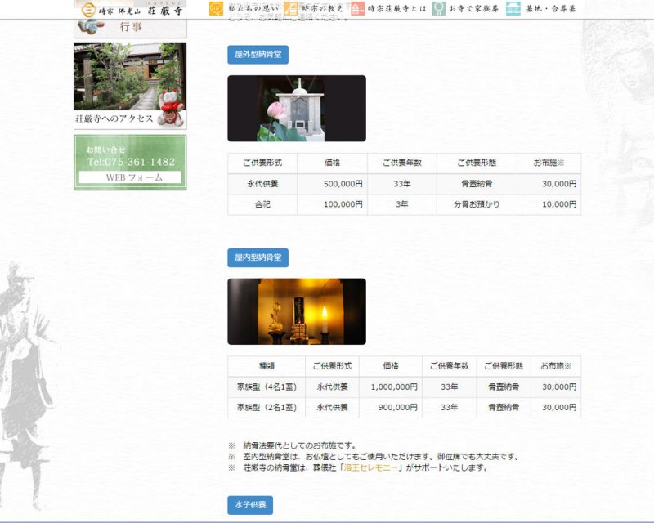Click the icon beside 時宗の教え
This screenshot has height=523, width=654.
click(291, 9)
